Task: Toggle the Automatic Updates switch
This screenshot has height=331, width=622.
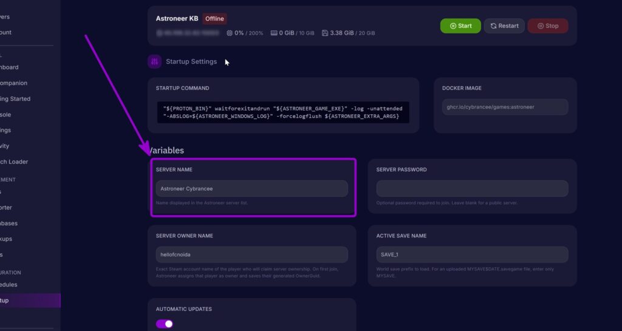Action: [x=164, y=324]
